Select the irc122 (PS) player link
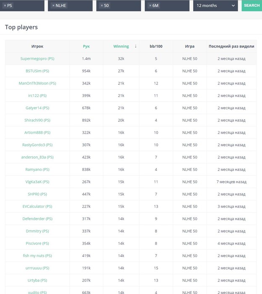 (37, 96)
